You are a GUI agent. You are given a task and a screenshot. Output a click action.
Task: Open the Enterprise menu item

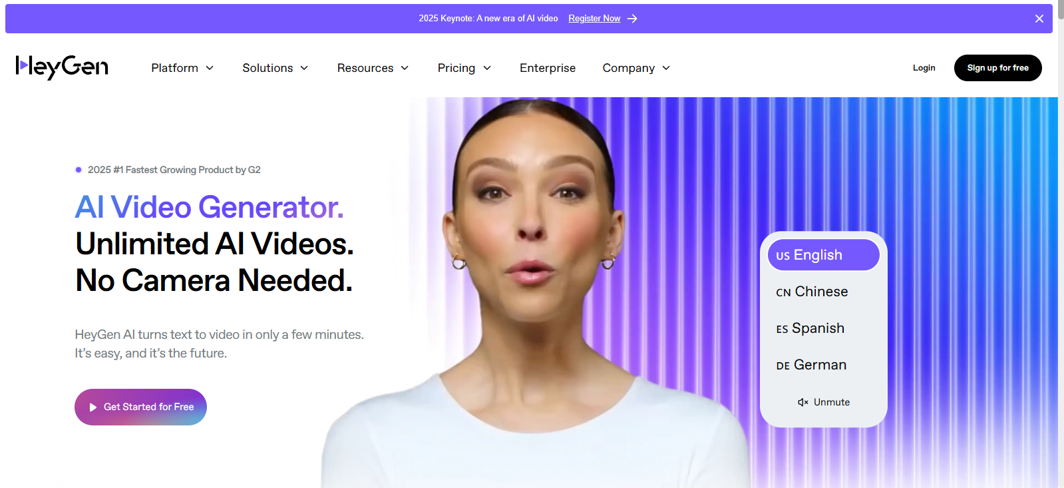pos(548,68)
